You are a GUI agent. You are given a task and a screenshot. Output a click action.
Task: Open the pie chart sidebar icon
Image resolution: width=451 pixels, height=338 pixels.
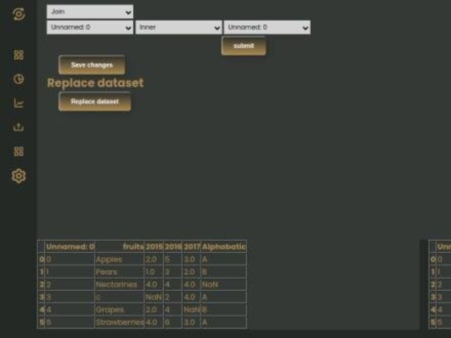tap(18, 79)
